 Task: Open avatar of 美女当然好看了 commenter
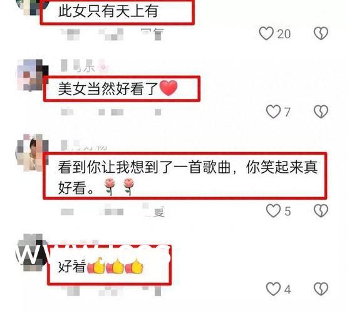33,75
